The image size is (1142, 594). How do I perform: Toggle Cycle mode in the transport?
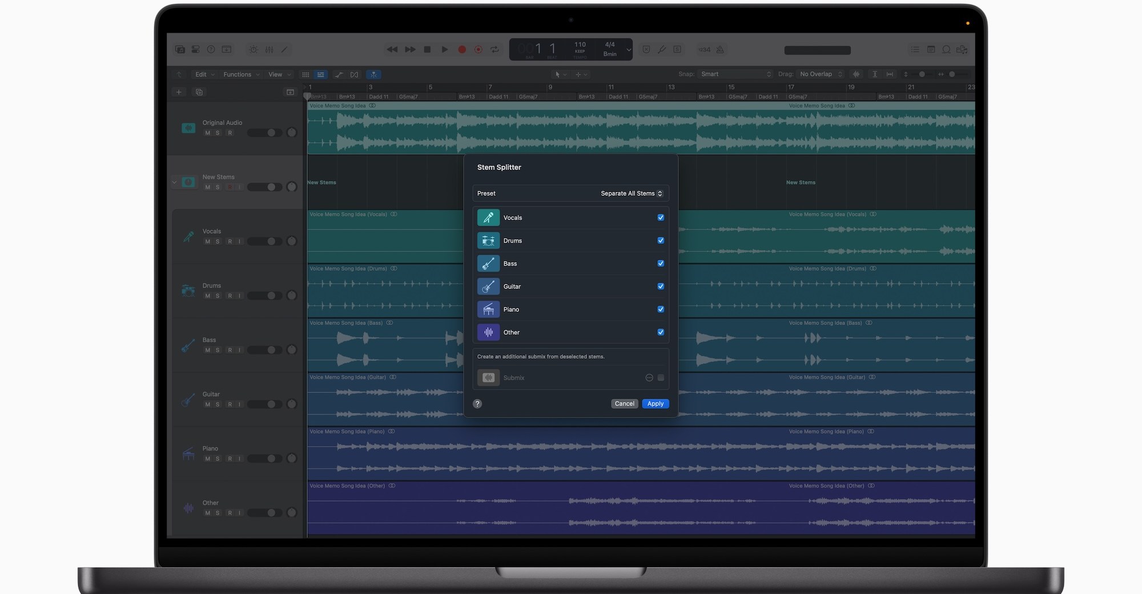click(495, 50)
